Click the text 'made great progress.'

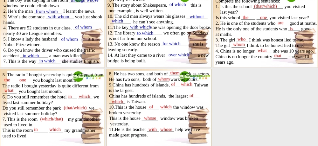(128, 135)
